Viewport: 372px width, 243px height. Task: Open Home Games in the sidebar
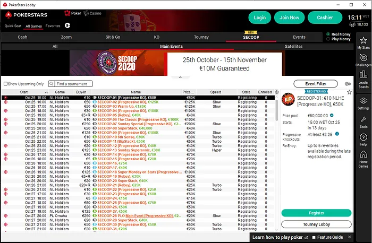click(x=363, y=159)
